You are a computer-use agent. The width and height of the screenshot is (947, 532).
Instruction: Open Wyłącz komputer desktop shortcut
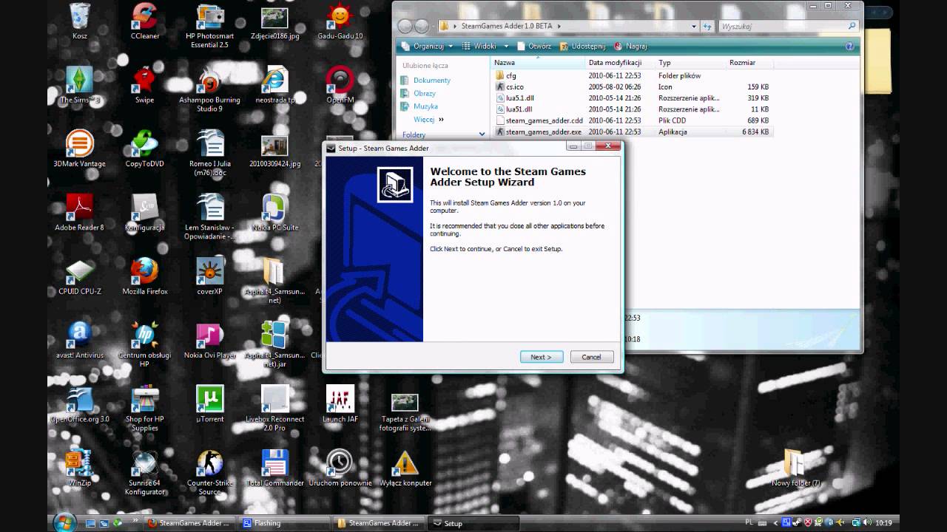(x=405, y=467)
